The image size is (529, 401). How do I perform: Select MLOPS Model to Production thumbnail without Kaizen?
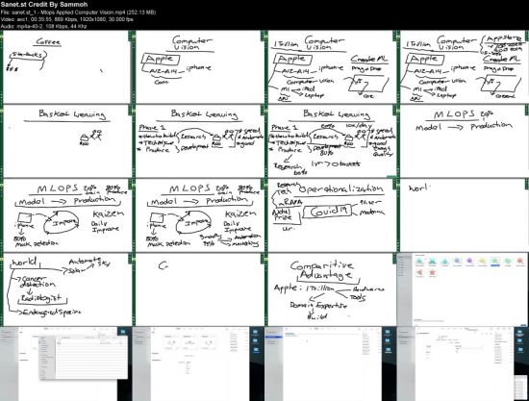463,141
